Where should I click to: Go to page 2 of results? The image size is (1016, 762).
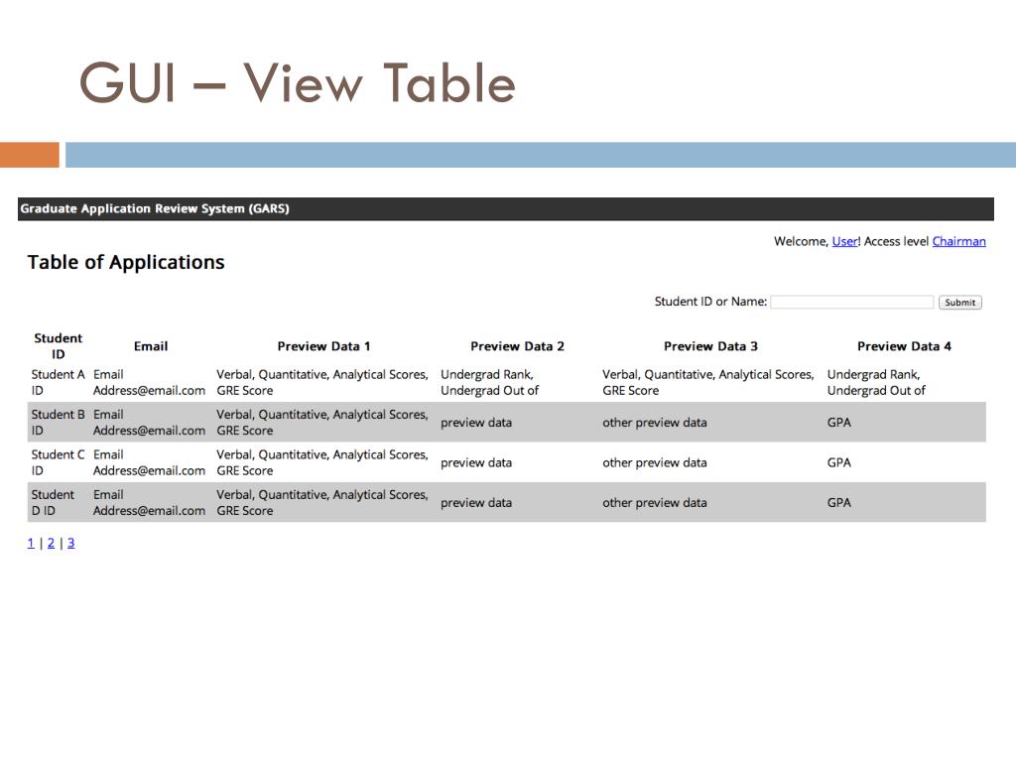tap(52, 543)
